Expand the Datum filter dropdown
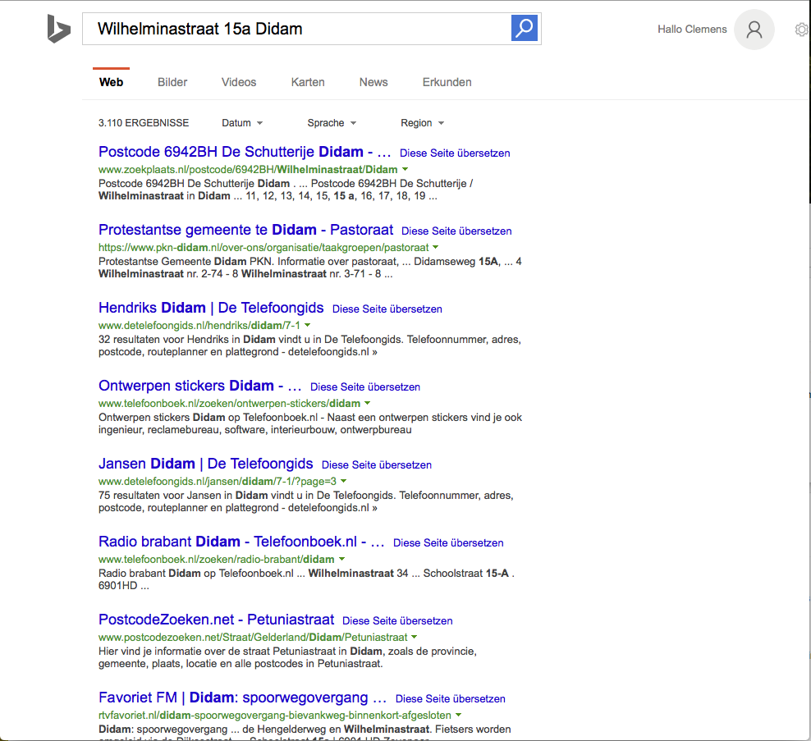811x741 pixels. (242, 123)
